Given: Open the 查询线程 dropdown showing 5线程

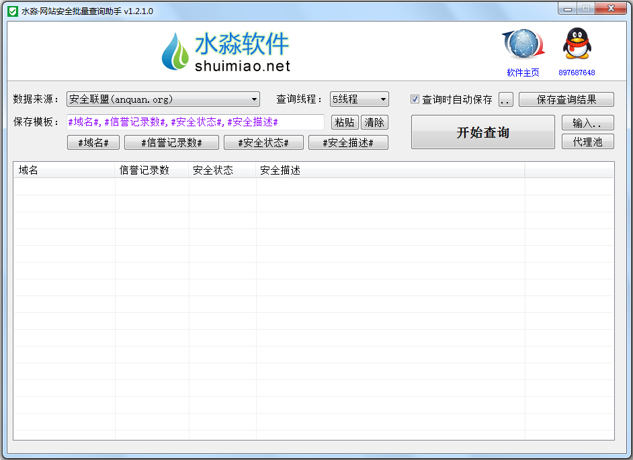Looking at the screenshot, I should point(360,99).
